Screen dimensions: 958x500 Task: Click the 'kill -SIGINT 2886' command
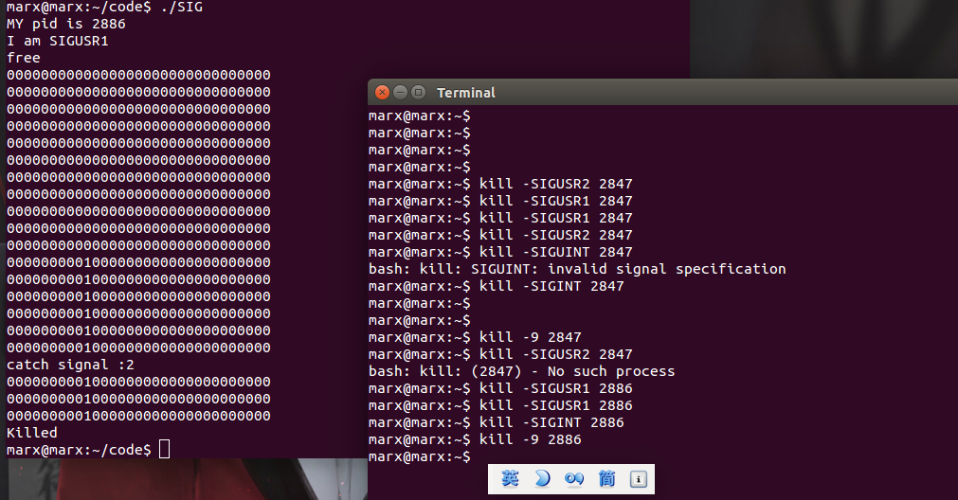(551, 422)
